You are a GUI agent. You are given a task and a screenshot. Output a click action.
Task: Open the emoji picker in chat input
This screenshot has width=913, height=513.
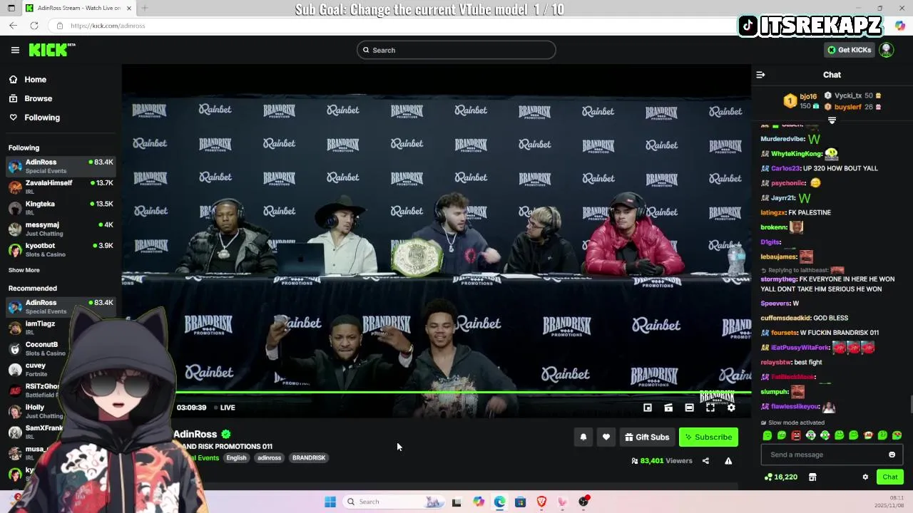pyautogui.click(x=892, y=455)
